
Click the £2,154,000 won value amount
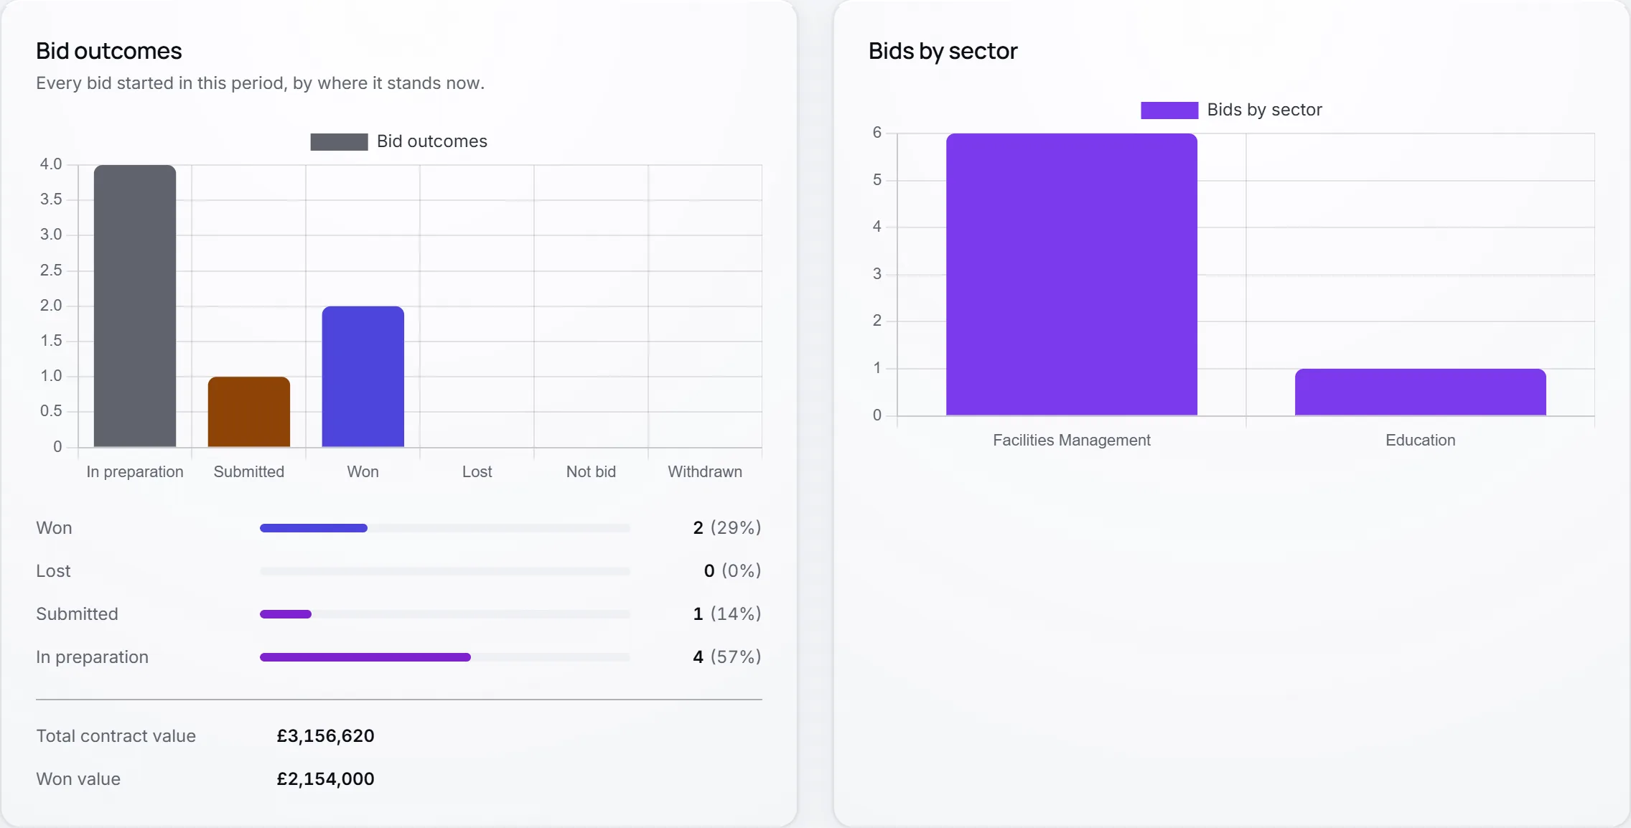[x=326, y=779]
